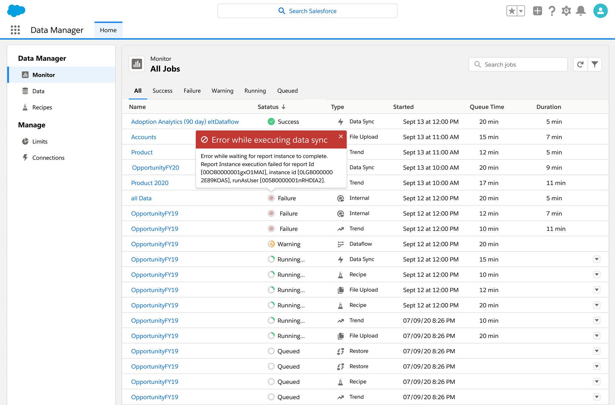Open the all Data job link
This screenshot has width=615, height=405.
[x=141, y=198]
